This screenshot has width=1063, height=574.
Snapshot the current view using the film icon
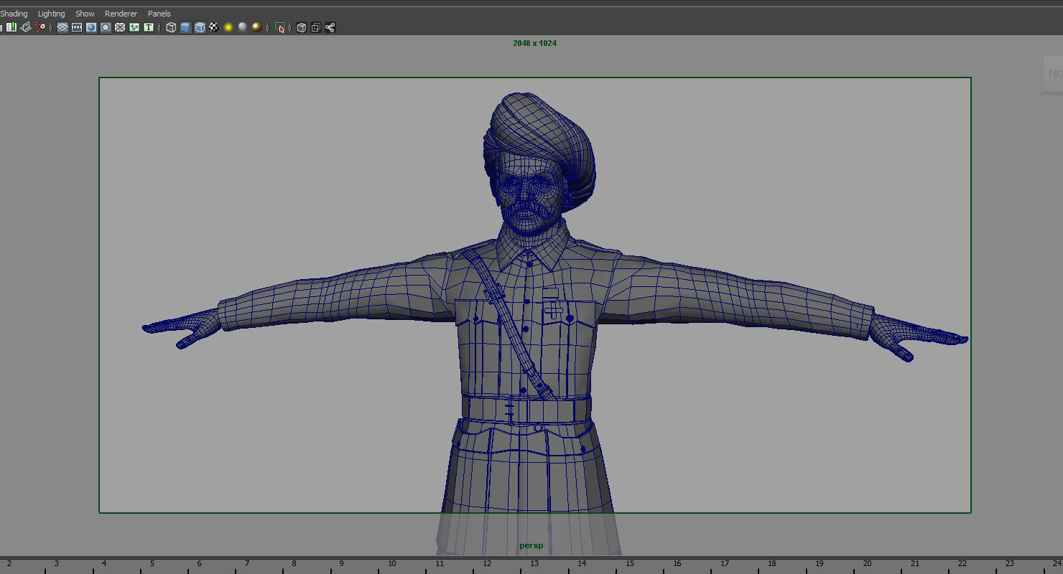pyautogui.click(x=77, y=27)
